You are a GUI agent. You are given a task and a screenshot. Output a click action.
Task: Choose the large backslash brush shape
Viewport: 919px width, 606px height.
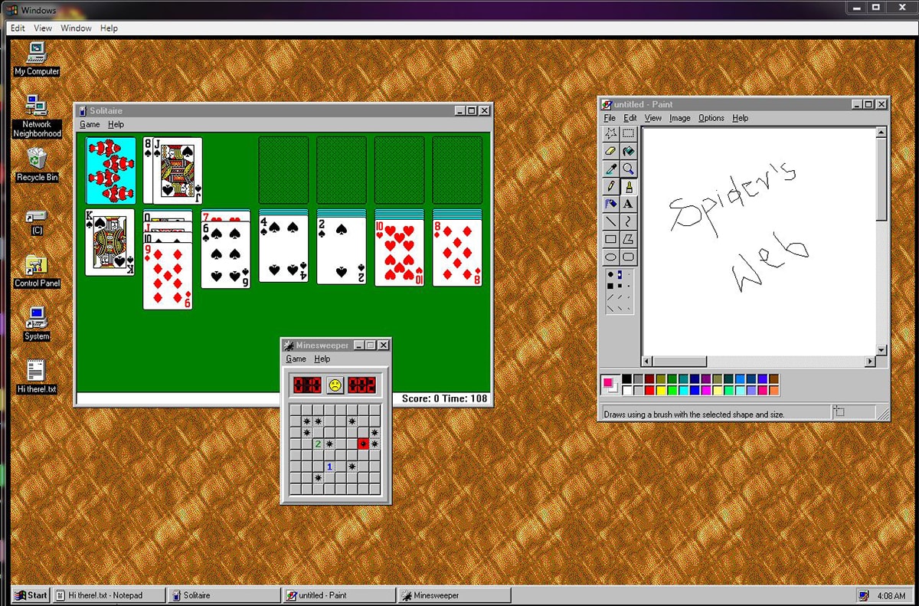tap(610, 308)
